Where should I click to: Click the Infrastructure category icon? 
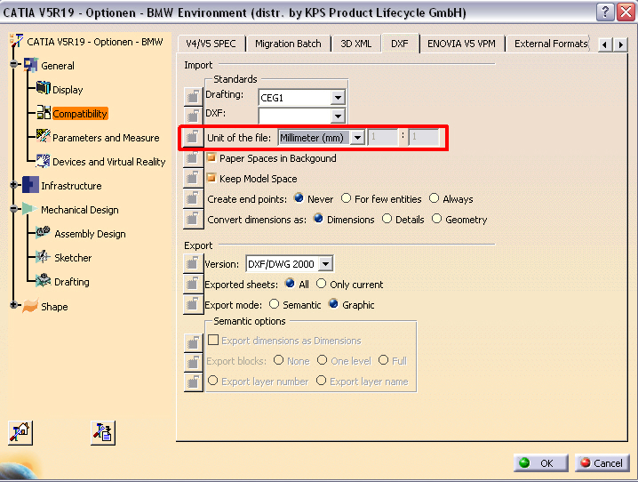[x=30, y=184]
